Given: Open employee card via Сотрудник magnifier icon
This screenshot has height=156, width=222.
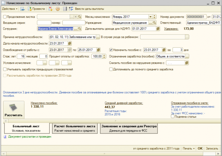Looking at the screenshot, I should (79, 29).
